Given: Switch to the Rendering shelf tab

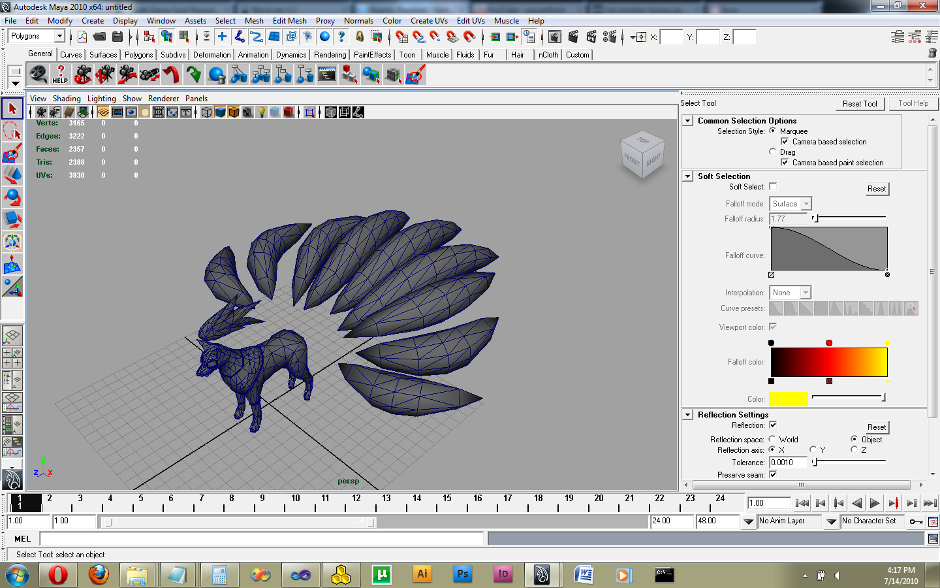Looking at the screenshot, I should click(x=330, y=55).
